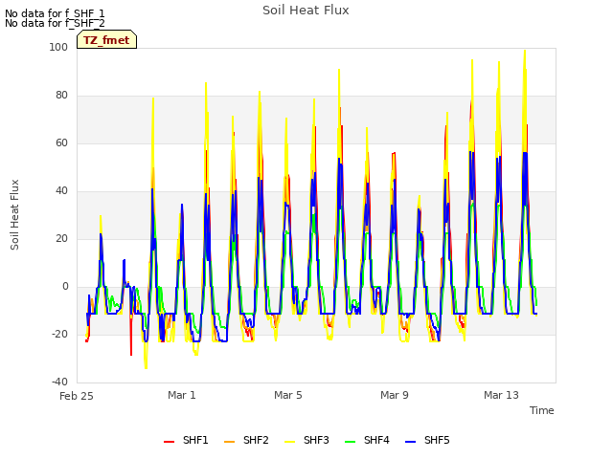Toggle the SHF2 legend label
Screen dimensions: 613x459
pyautogui.click(x=256, y=440)
